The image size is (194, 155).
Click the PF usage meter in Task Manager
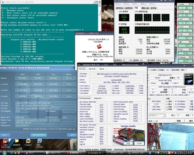pyautogui.click(x=124, y=30)
